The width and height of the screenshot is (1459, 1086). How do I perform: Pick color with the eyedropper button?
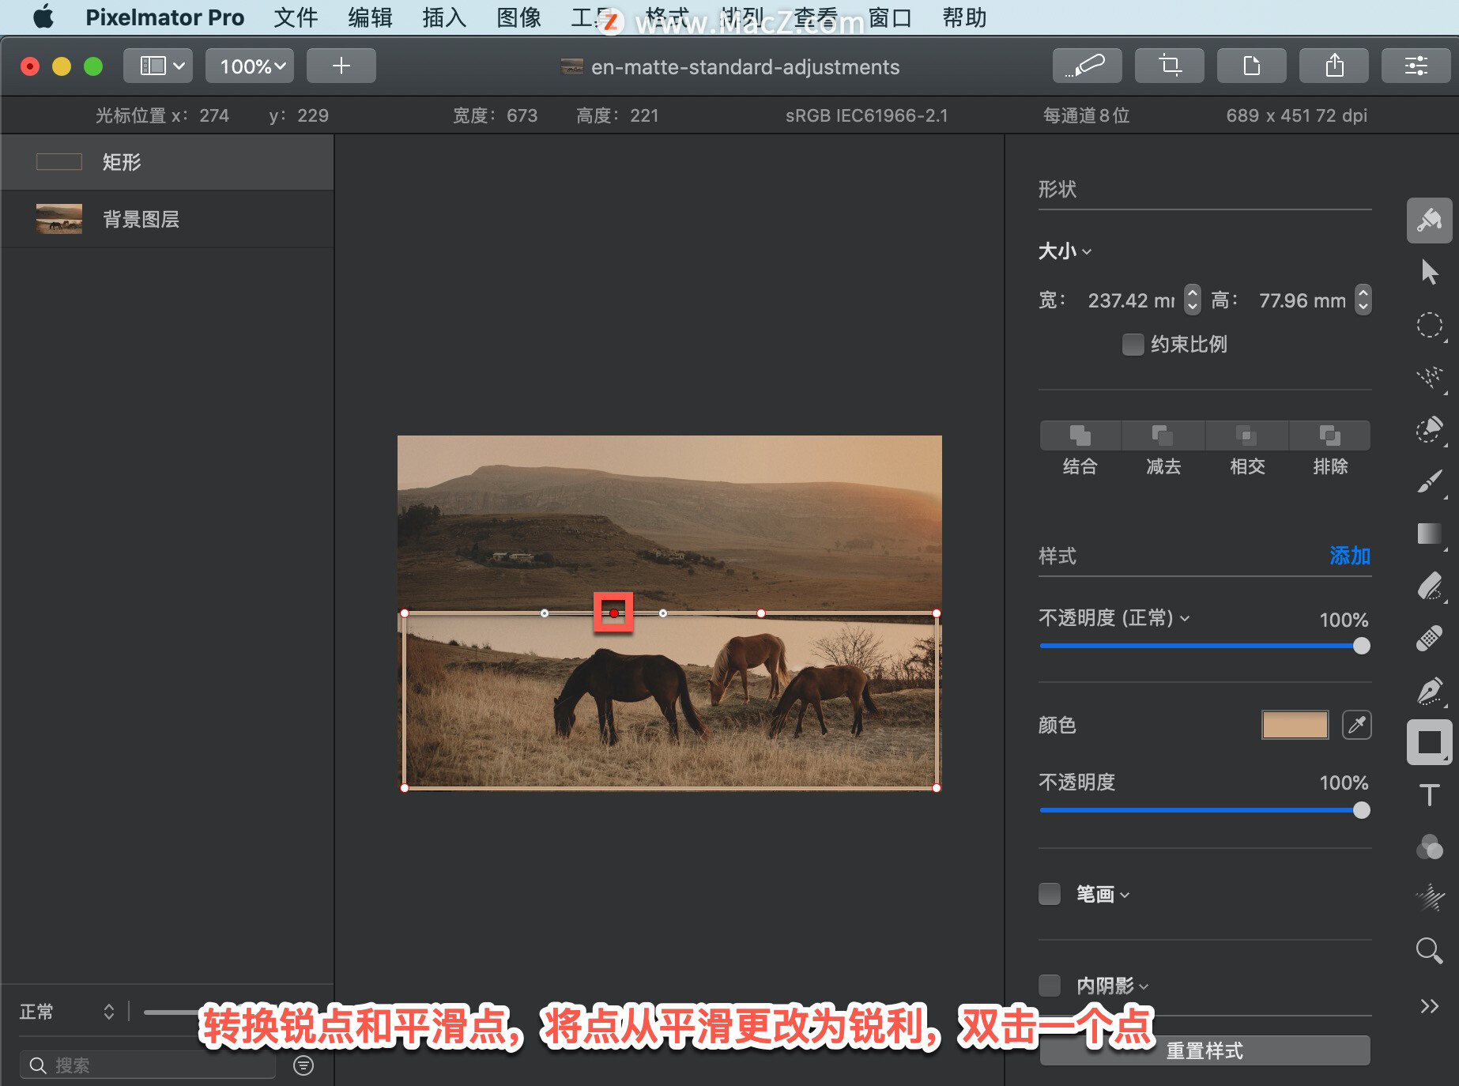1356,725
